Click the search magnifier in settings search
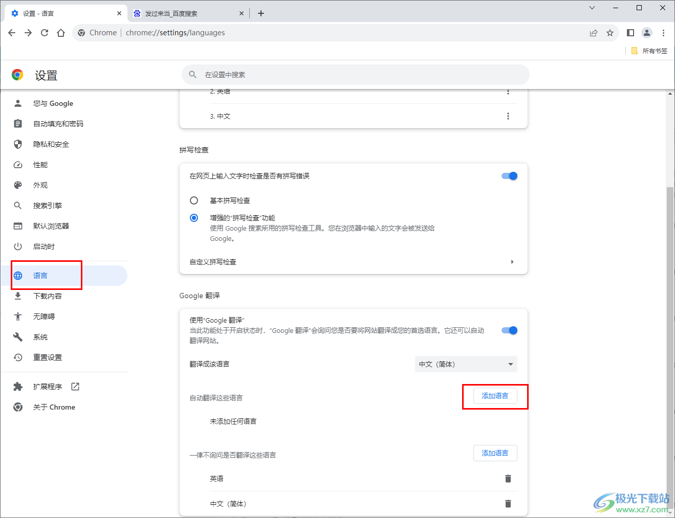The image size is (675, 518). (193, 75)
